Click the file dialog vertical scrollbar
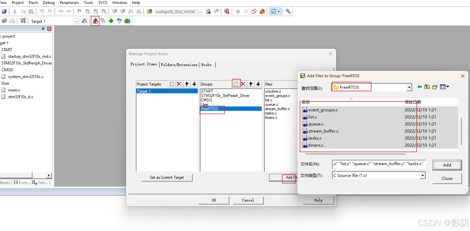The image size is (470, 231). [x=461, y=132]
